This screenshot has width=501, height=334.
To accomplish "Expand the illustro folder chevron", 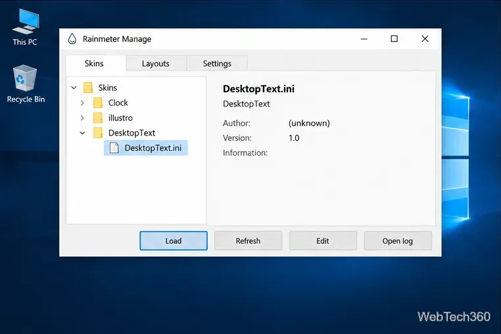I will point(82,118).
